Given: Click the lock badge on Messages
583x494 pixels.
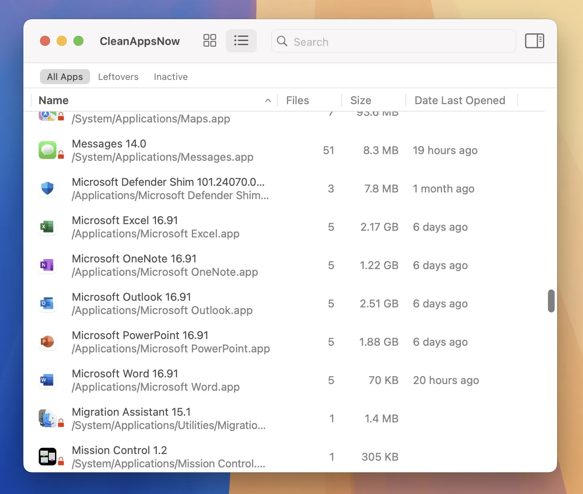Looking at the screenshot, I should 61,155.
